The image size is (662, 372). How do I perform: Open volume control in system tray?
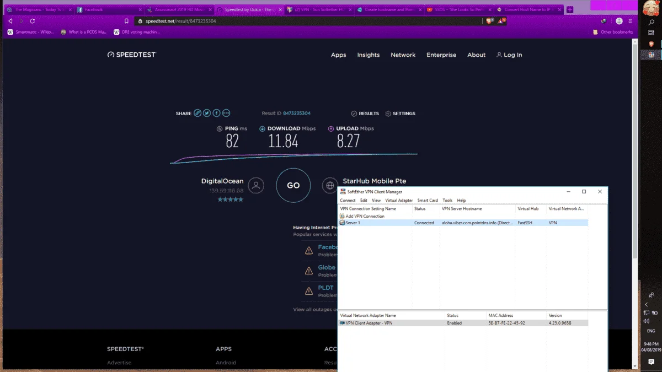pos(647,320)
